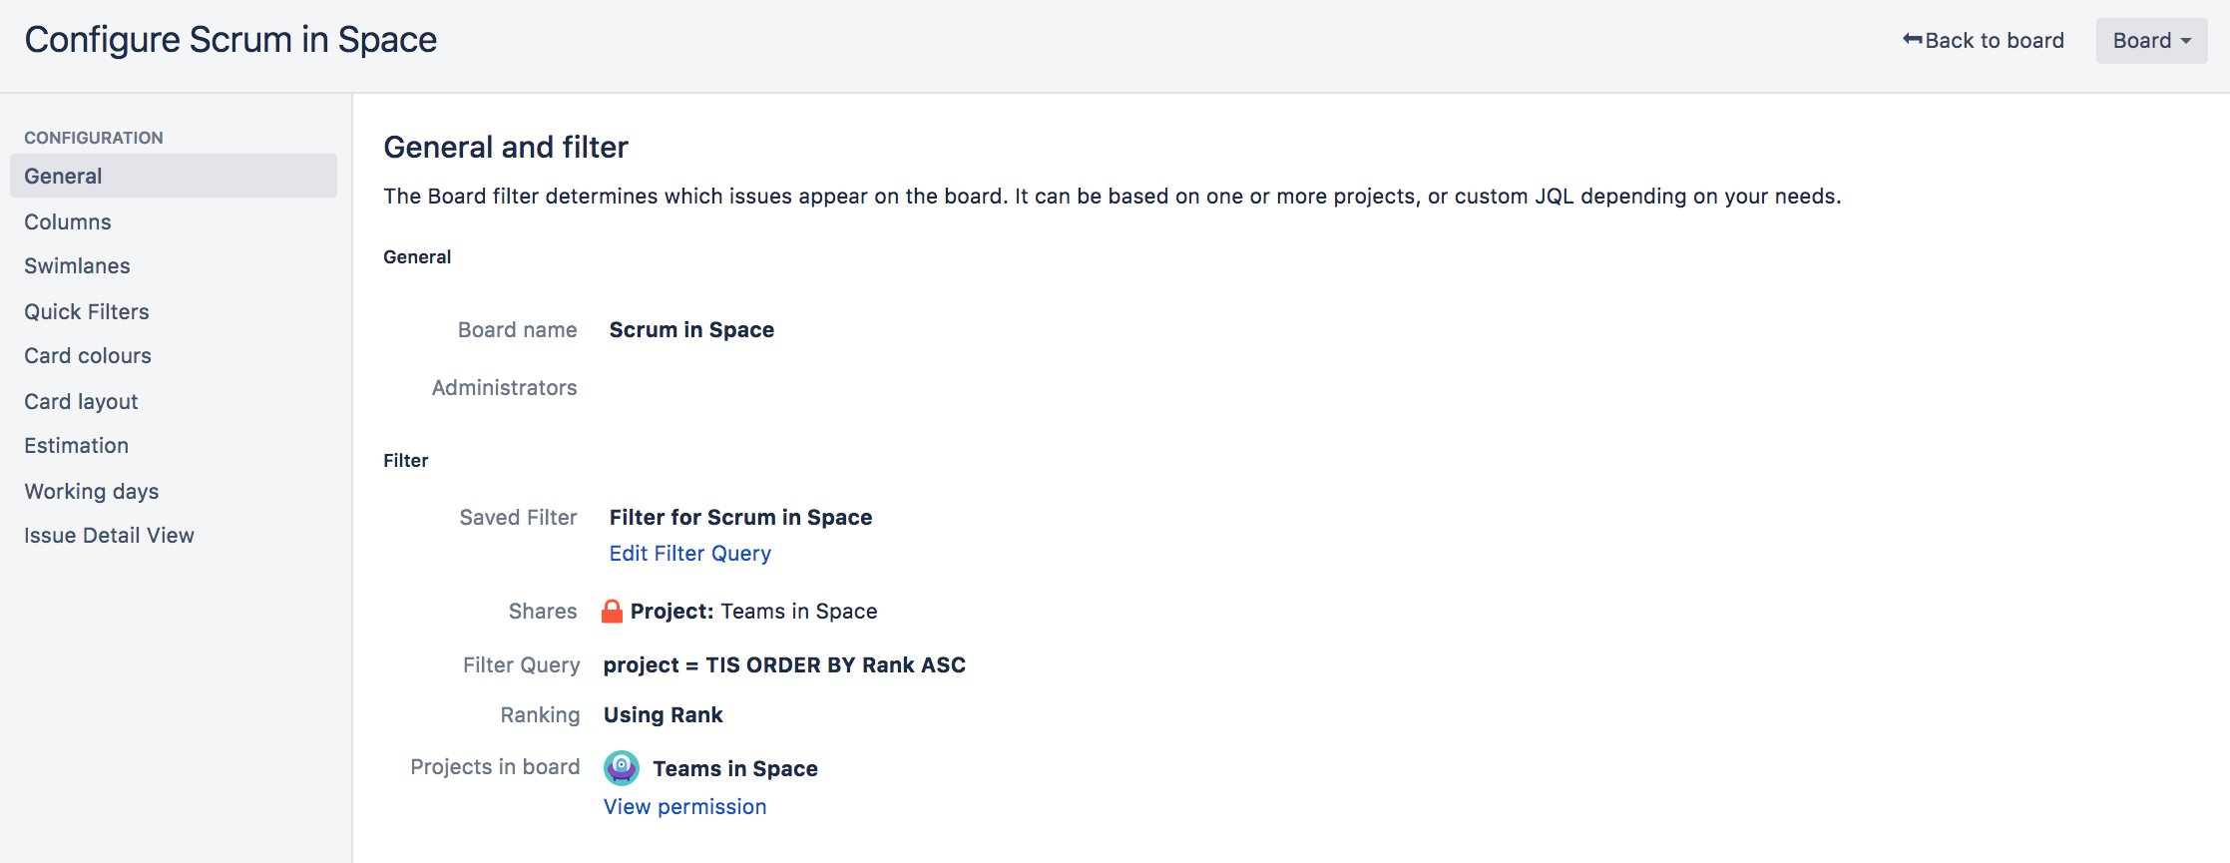Click the Teams in Space project avatar
The image size is (2230, 863).
622,768
